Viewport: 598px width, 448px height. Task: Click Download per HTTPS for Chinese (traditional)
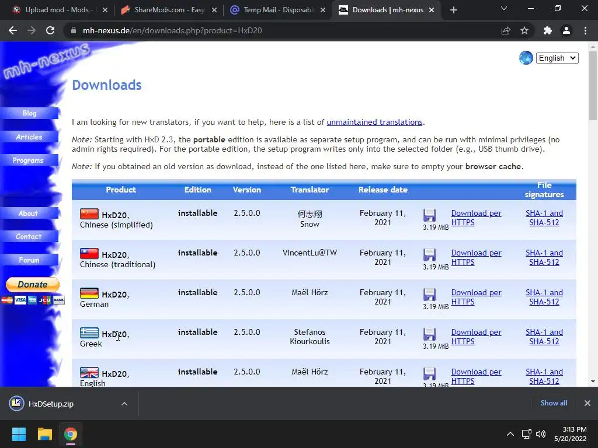click(476, 257)
